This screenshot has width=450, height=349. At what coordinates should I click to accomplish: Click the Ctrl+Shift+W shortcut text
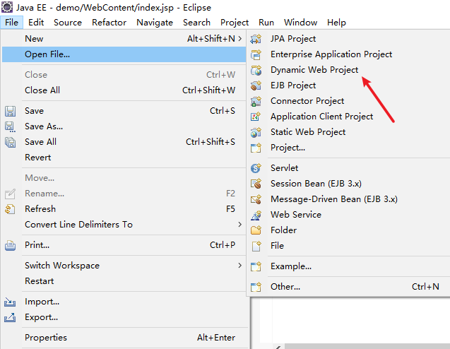(208, 90)
